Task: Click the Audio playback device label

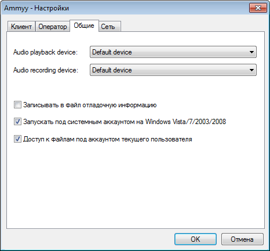Action: pyautogui.click(x=45, y=52)
